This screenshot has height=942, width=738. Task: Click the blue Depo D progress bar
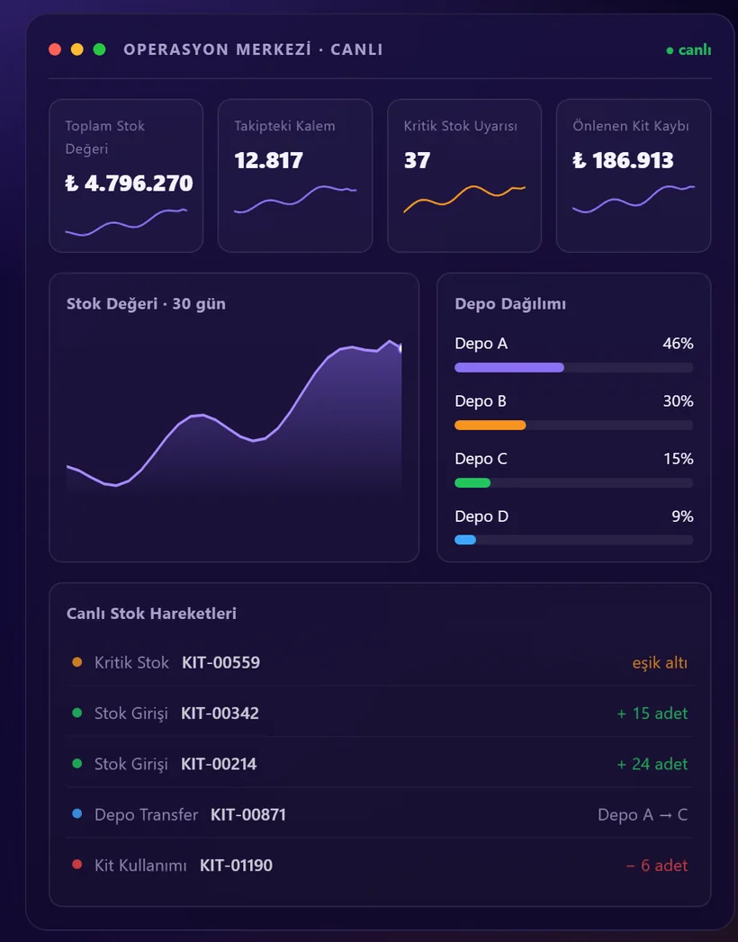[x=465, y=540]
